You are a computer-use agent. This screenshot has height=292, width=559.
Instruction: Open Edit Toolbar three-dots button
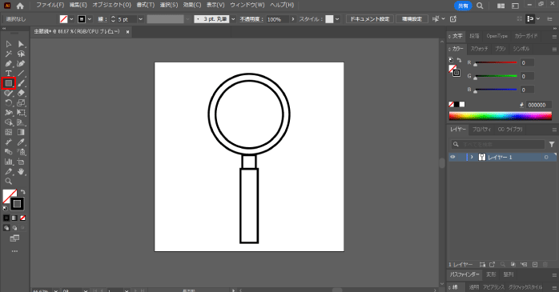tap(14, 251)
